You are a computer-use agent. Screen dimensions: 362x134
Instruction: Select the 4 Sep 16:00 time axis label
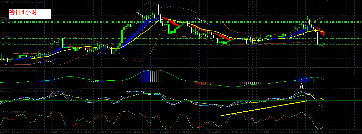[x=34, y=132]
